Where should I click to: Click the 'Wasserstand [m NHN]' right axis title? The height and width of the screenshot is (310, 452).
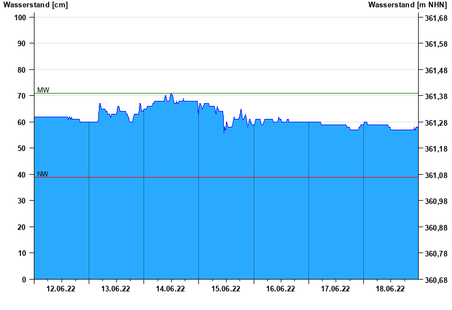(x=407, y=5)
